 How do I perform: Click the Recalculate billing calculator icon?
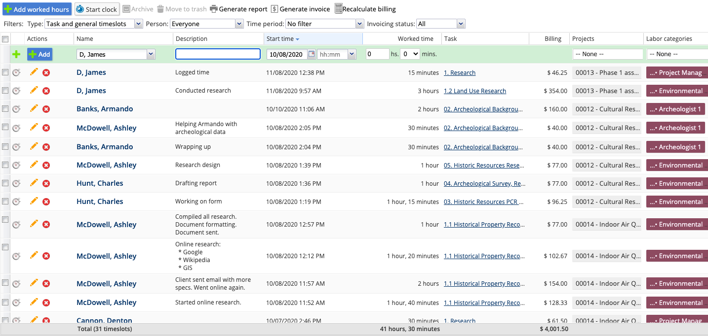point(338,9)
